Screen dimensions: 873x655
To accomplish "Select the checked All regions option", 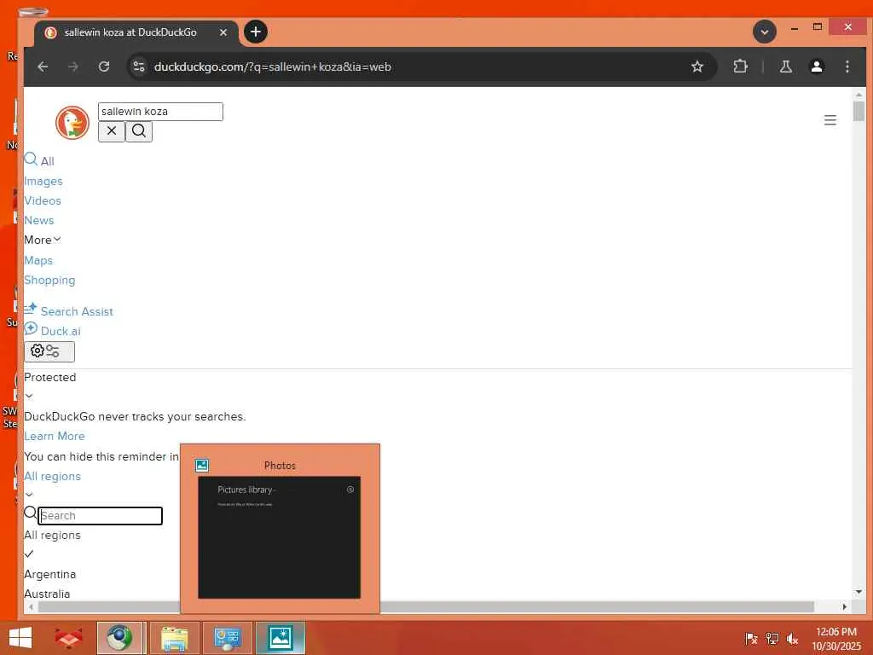I will (x=52, y=536).
